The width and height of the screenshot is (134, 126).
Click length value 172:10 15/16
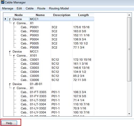coord(82,60)
